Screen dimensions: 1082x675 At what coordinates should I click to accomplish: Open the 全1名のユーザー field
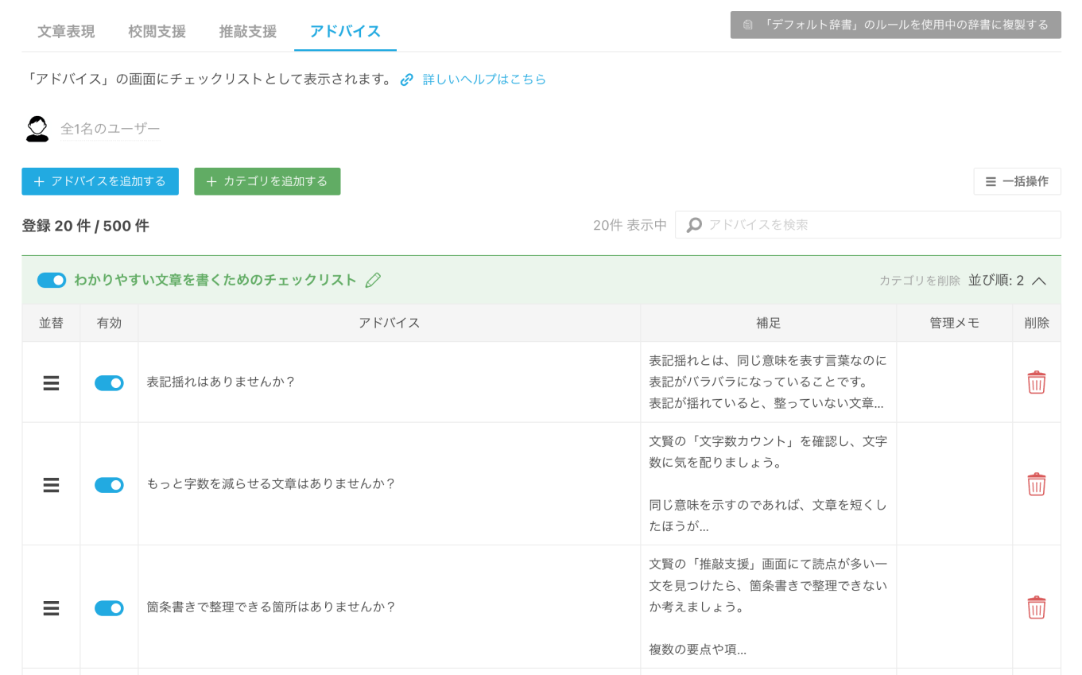(111, 129)
